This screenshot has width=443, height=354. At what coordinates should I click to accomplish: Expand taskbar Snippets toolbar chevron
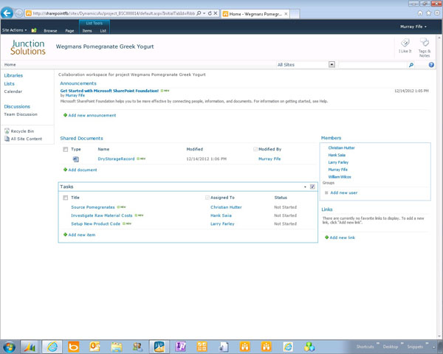tap(427, 344)
